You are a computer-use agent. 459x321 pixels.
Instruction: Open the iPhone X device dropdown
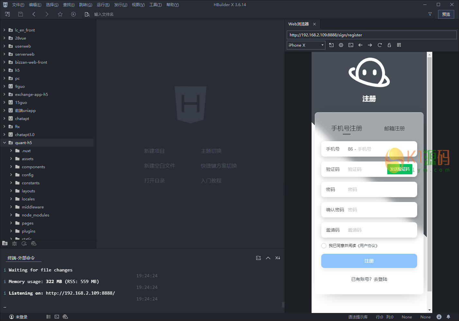coord(306,45)
